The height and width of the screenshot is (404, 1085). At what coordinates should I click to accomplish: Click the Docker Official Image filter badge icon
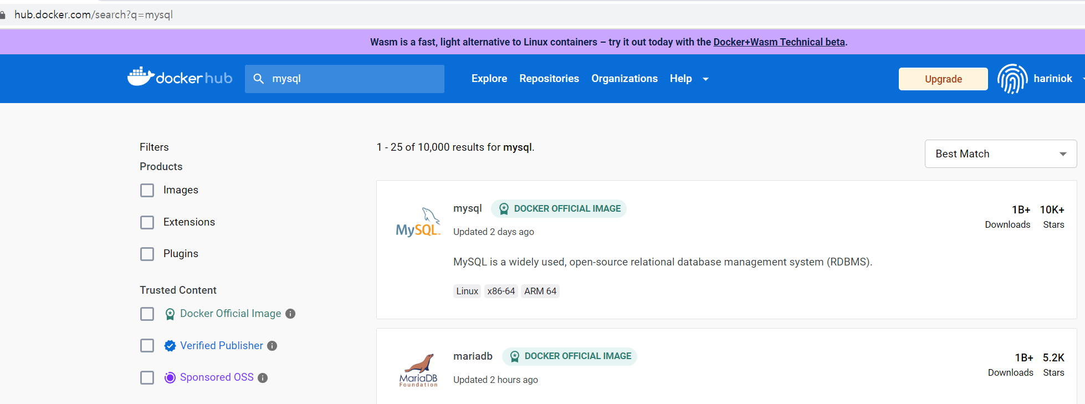(x=170, y=314)
